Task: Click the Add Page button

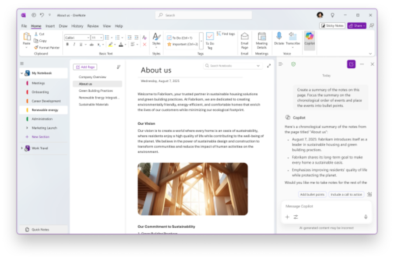Action: (x=84, y=67)
